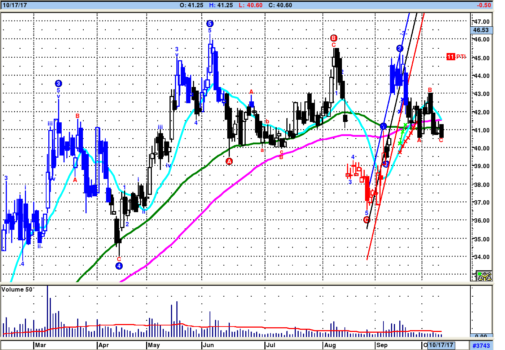Click the -0.50 change value in the header
Screen dimensions: 505x350
[484, 5]
